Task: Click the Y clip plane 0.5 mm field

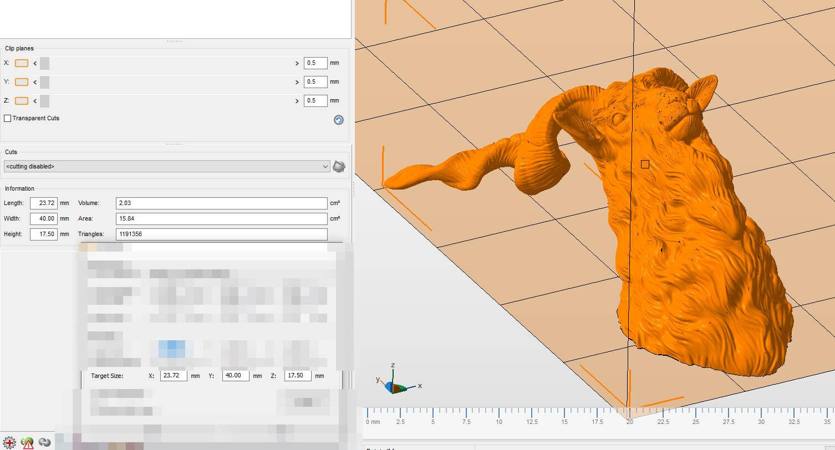Action: pyautogui.click(x=315, y=82)
